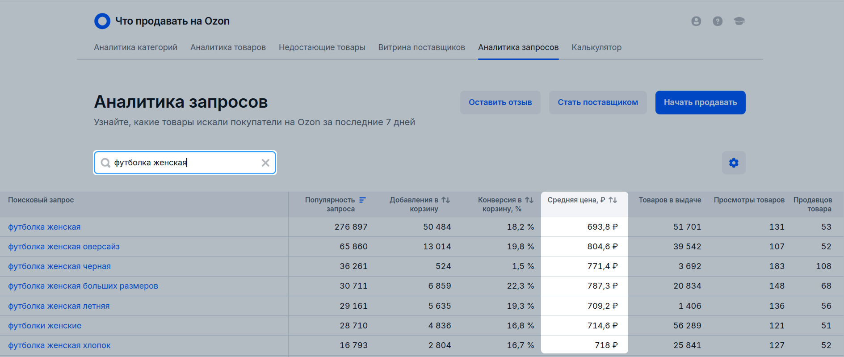Select popularity value 16 793
The height and width of the screenshot is (357, 844).
pyautogui.click(x=353, y=345)
